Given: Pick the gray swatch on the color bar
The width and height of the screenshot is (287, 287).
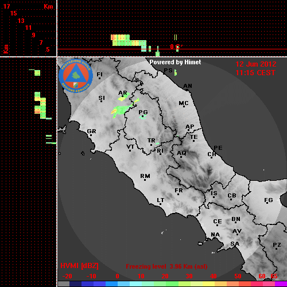Looking at the screenshot, I should tap(64, 284).
